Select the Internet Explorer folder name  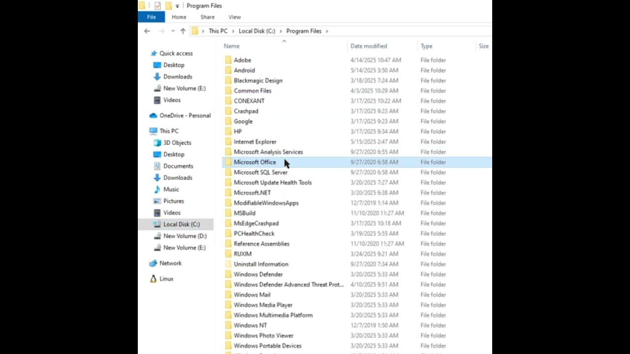255,142
